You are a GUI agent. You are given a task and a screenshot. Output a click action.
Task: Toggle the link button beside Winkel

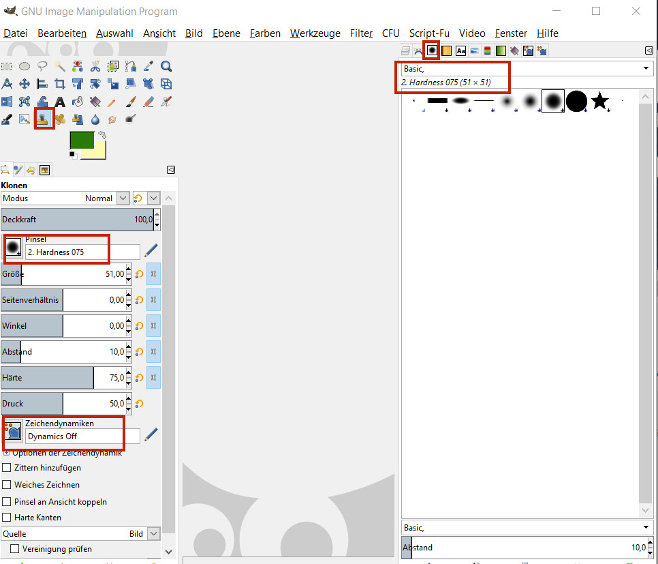(x=153, y=326)
